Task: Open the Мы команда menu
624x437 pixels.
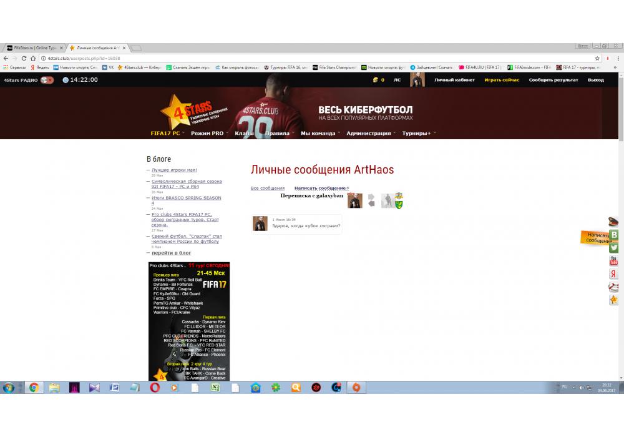Action: tap(320, 133)
